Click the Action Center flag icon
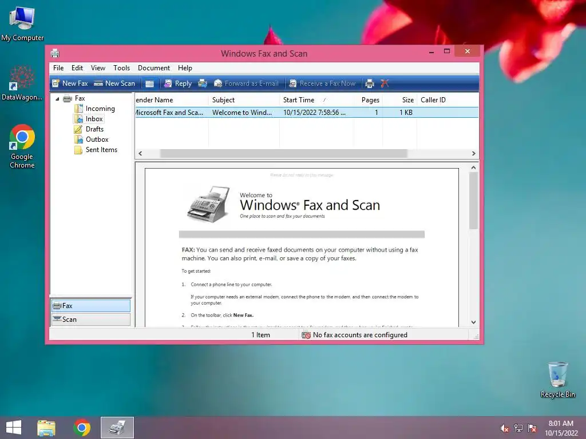 (532, 428)
